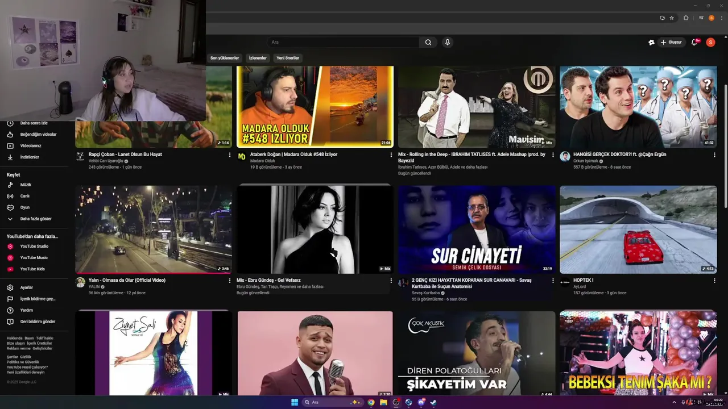Screen dimensions: 728x409
Task: Click the Oluştur create button
Action: tap(671, 42)
